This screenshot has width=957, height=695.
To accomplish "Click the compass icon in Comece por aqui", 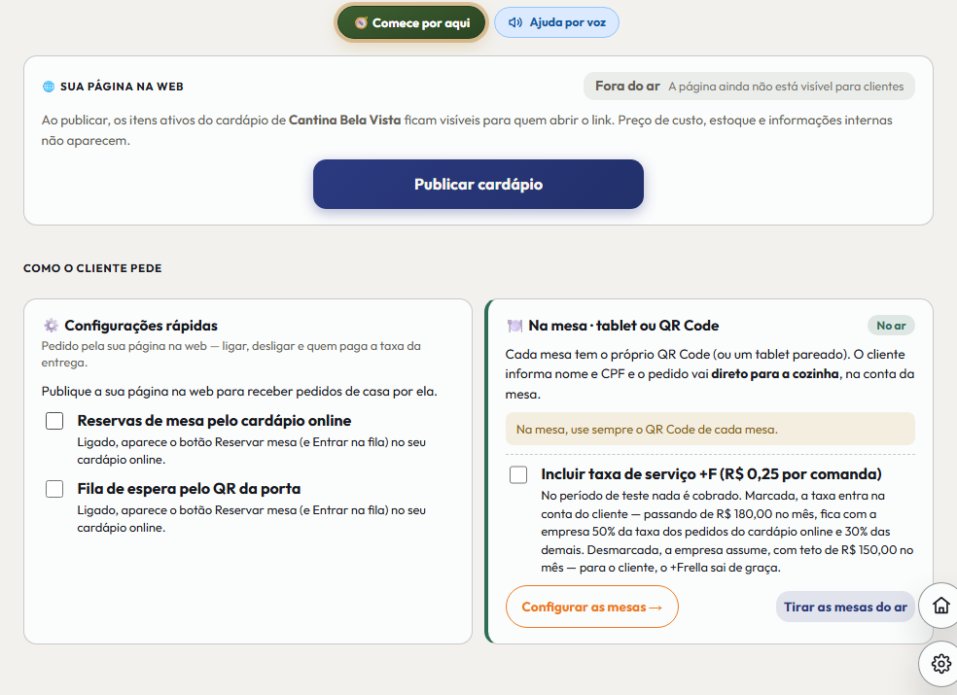I will tap(361, 23).
